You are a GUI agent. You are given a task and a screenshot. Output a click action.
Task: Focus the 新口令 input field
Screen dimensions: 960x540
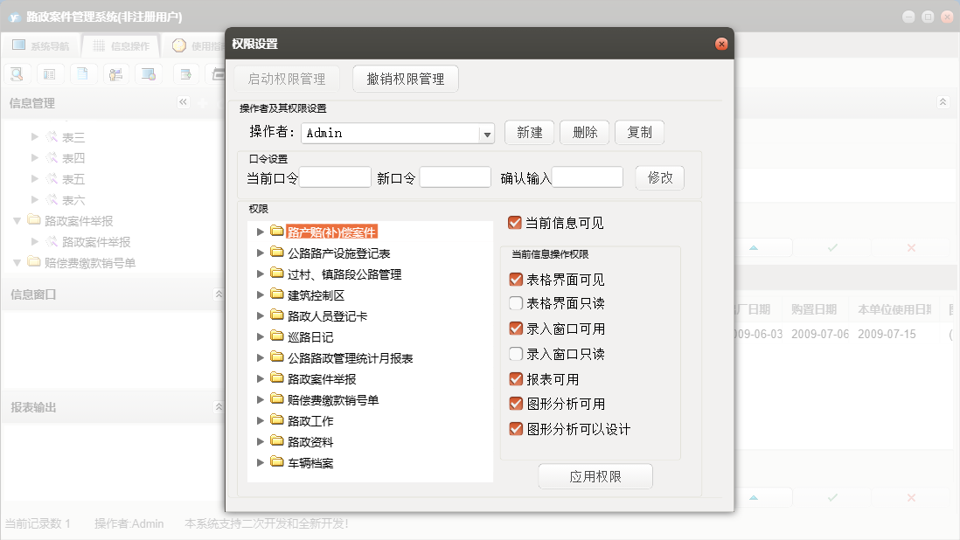455,177
